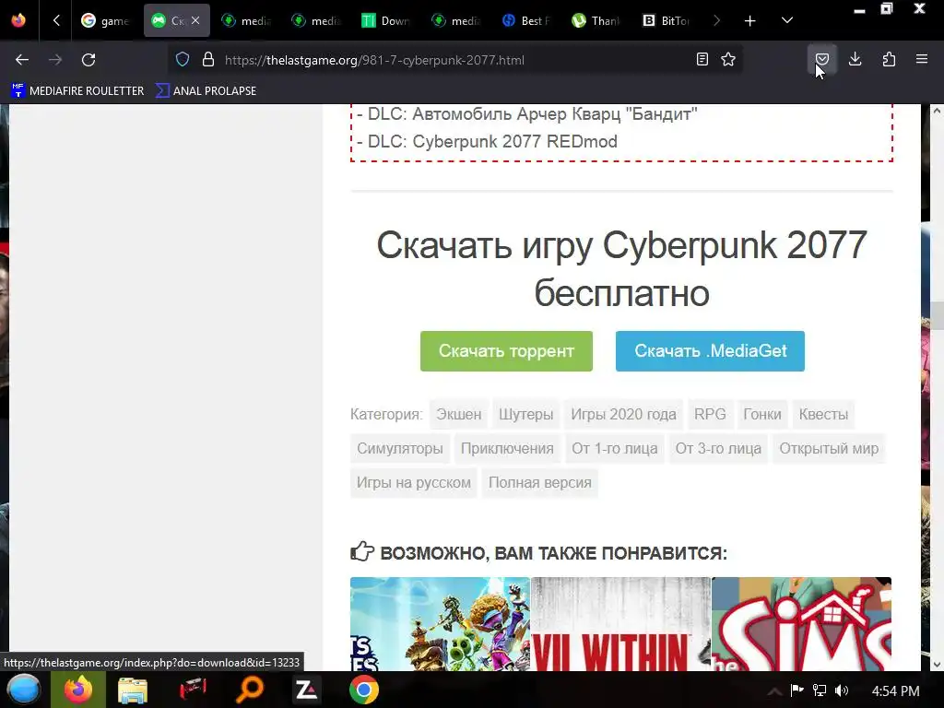Save page to Pocket

pos(822,59)
